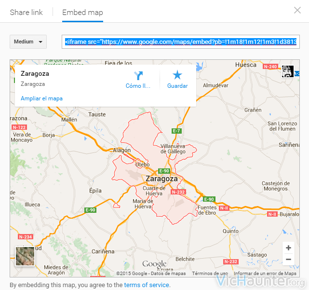Click the Grañén town label
Image resolution: width=309 pixels, height=290 pixels.
pyautogui.click(x=253, y=110)
